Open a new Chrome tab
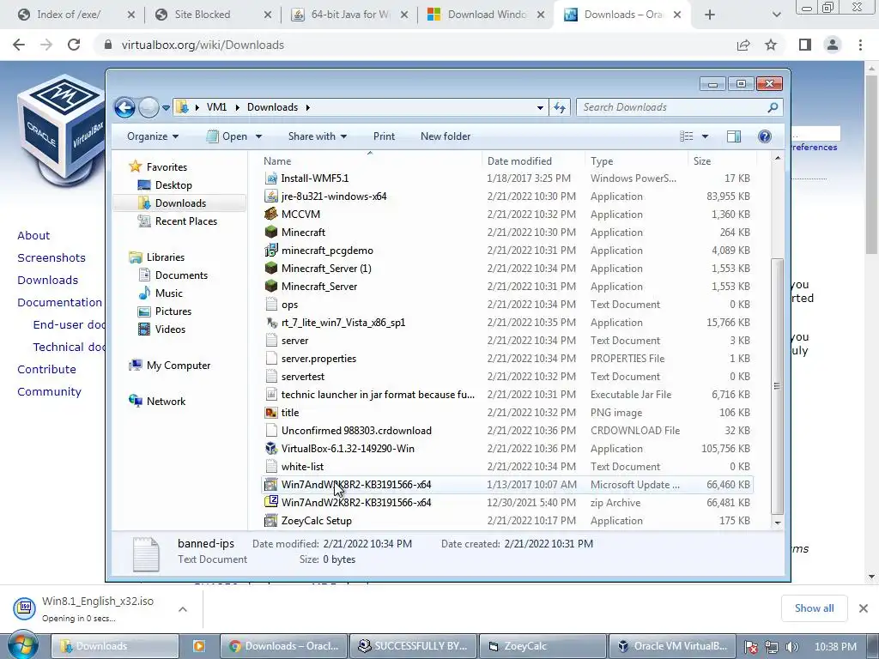This screenshot has width=879, height=659. coord(710,15)
